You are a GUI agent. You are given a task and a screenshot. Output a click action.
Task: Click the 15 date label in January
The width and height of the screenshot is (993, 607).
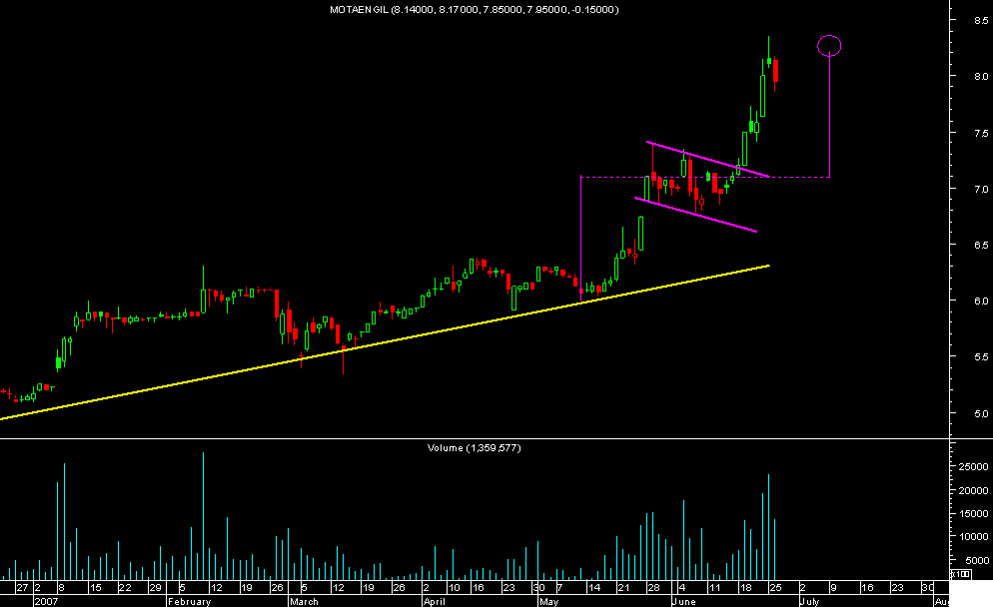[95, 588]
